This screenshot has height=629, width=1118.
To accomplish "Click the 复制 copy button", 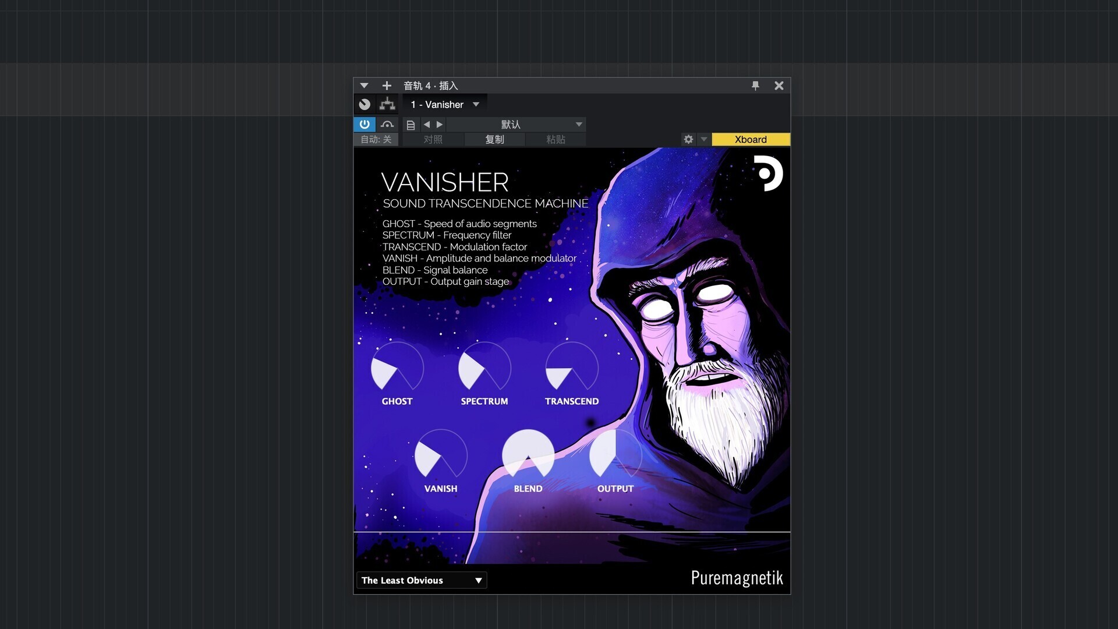I will pos(494,139).
